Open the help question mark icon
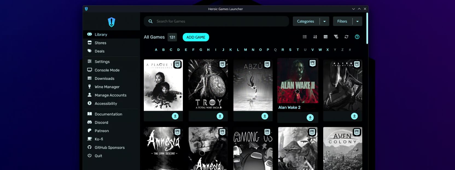The width and height of the screenshot is (455, 170). [x=357, y=37]
